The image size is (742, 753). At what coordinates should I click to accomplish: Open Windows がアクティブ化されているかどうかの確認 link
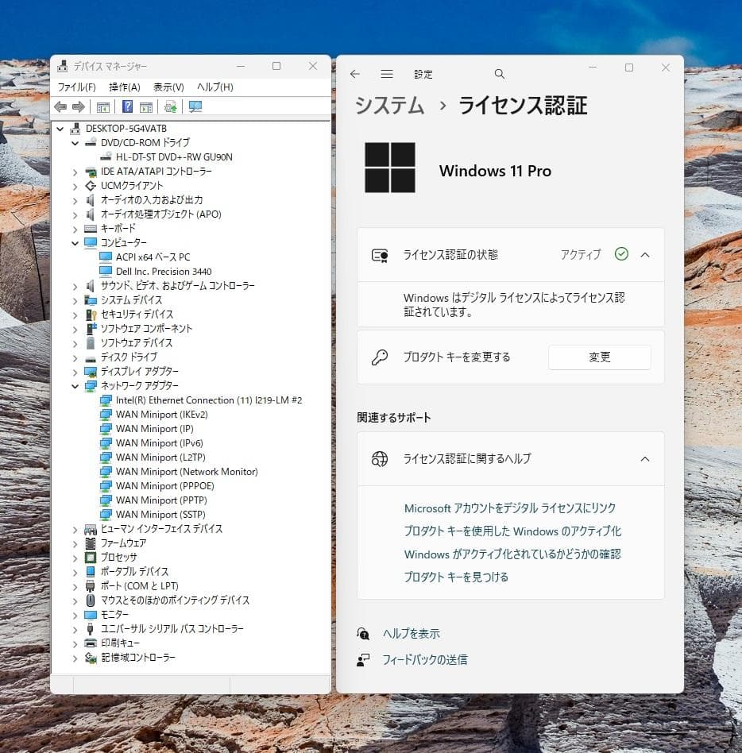(512, 554)
